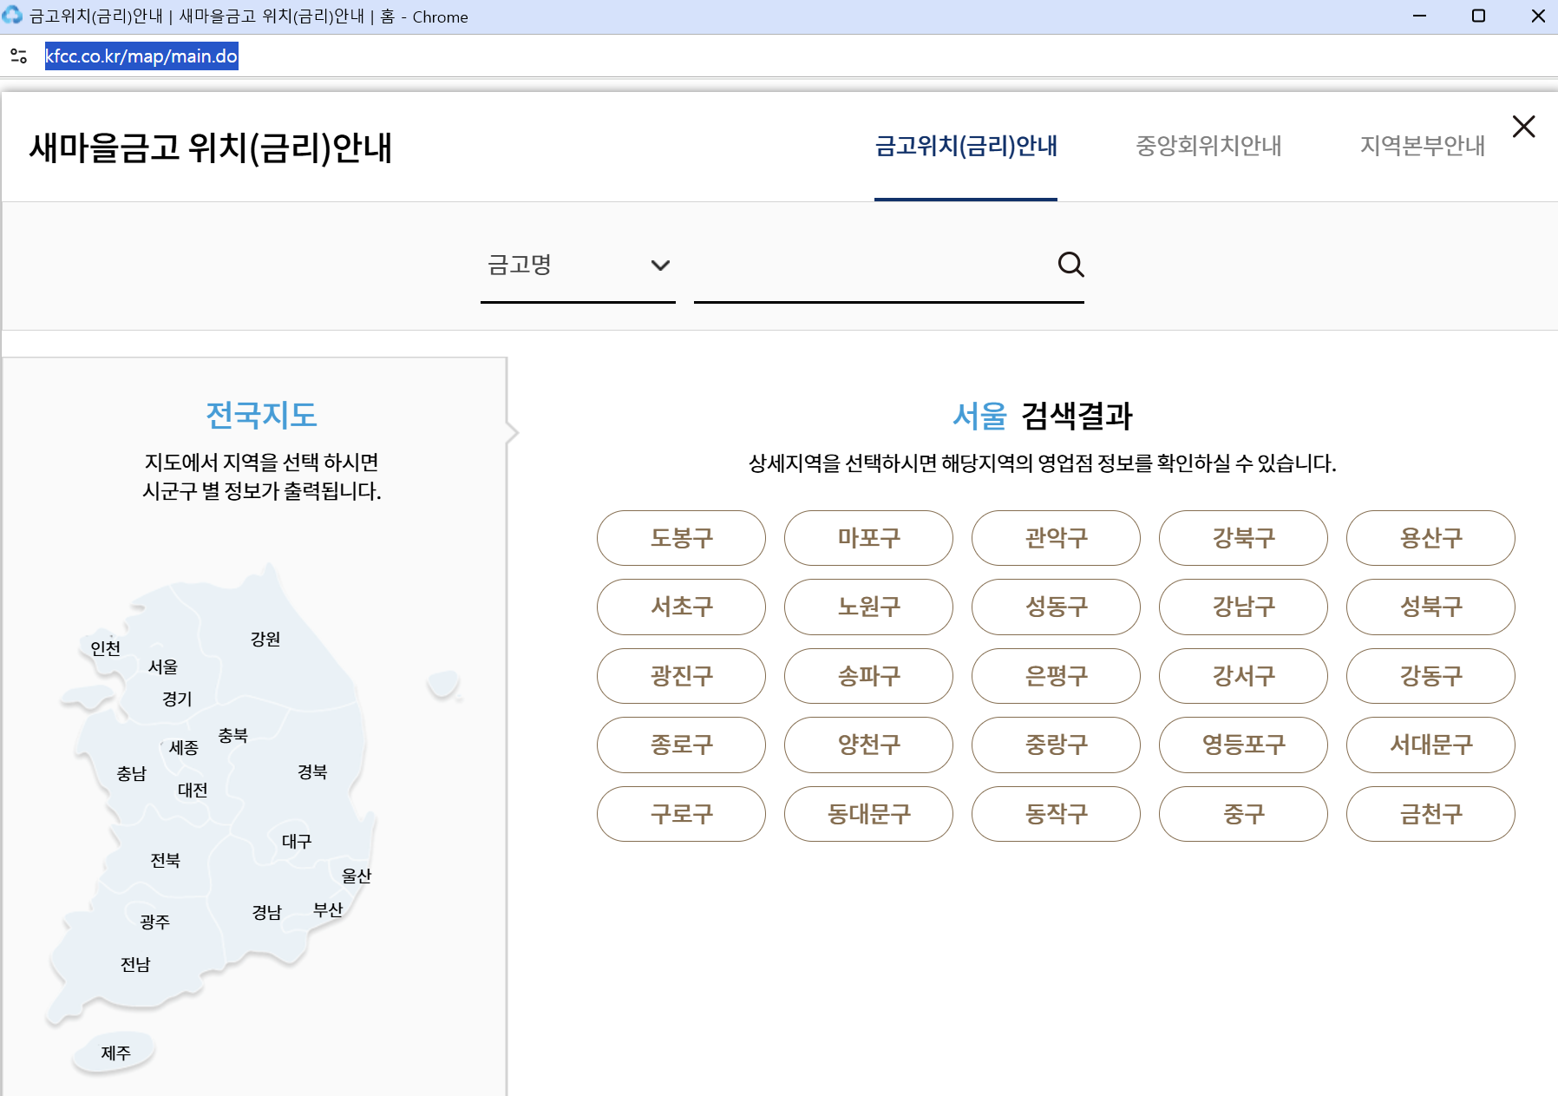Select 강북구 district button
This screenshot has height=1096, width=1558.
tap(1243, 538)
